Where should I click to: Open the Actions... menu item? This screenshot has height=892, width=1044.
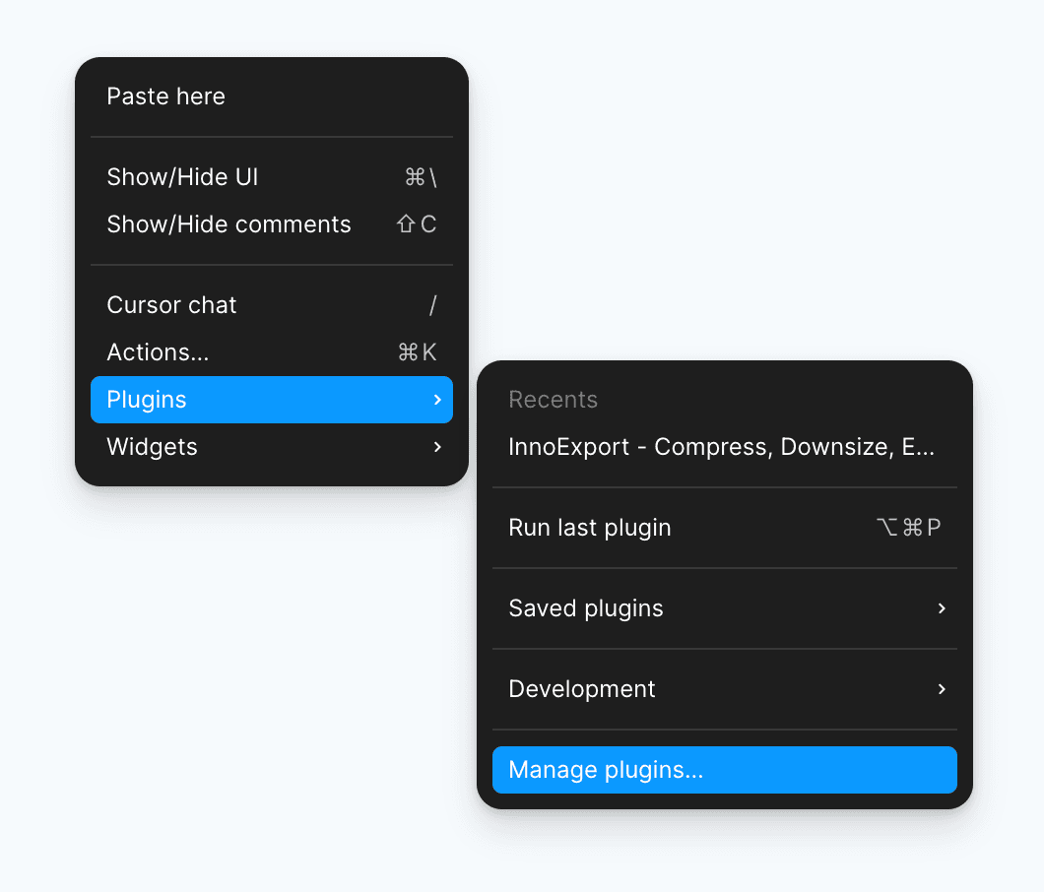tap(272, 352)
